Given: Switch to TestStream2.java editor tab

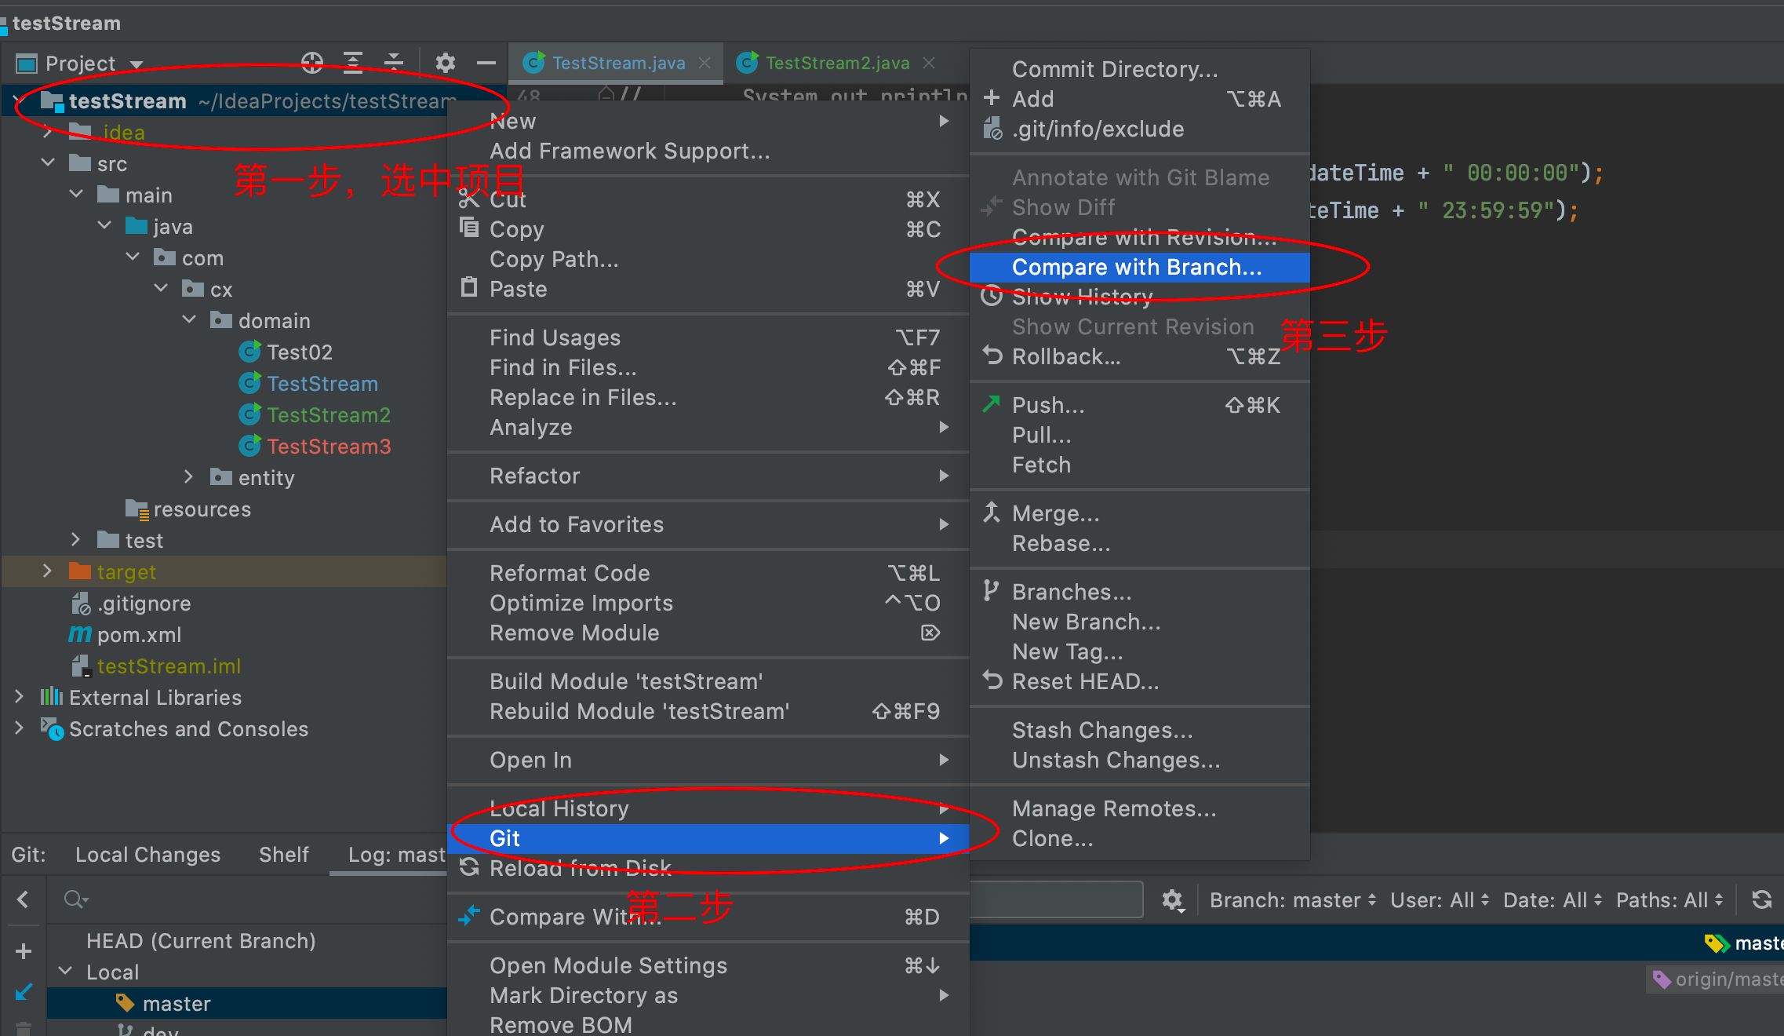Looking at the screenshot, I should pos(837,63).
